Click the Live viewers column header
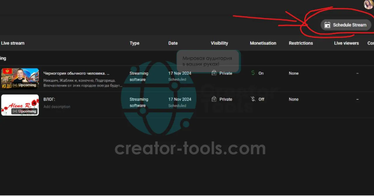The width and height of the screenshot is (374, 196). pos(347,43)
